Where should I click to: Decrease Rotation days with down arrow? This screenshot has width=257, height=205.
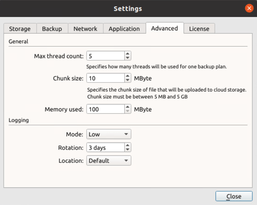[127, 149]
